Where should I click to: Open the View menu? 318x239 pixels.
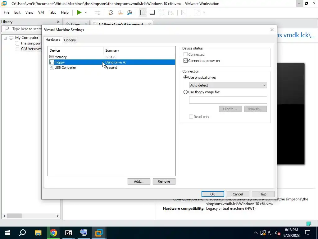click(x=29, y=12)
